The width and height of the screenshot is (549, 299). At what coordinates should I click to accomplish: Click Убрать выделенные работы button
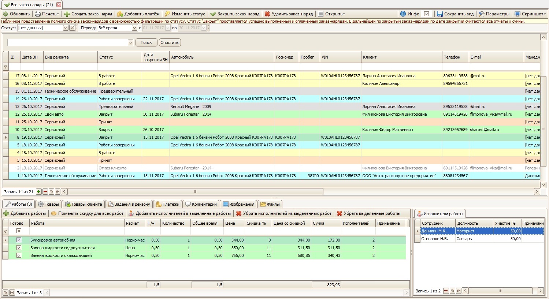point(368,213)
